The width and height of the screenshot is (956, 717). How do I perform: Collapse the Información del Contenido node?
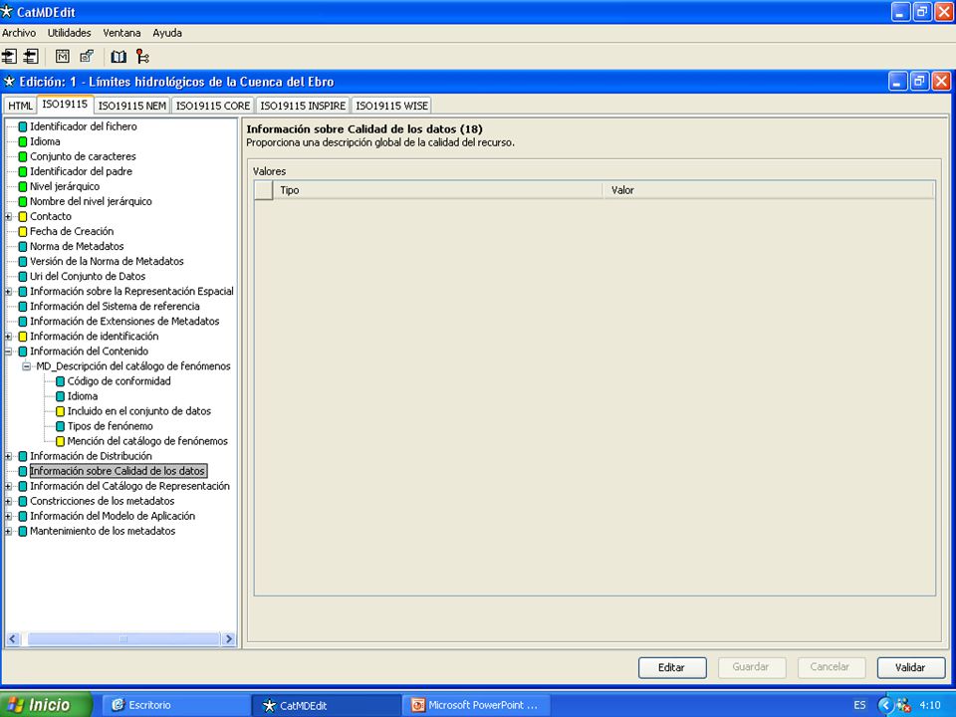coord(9,352)
